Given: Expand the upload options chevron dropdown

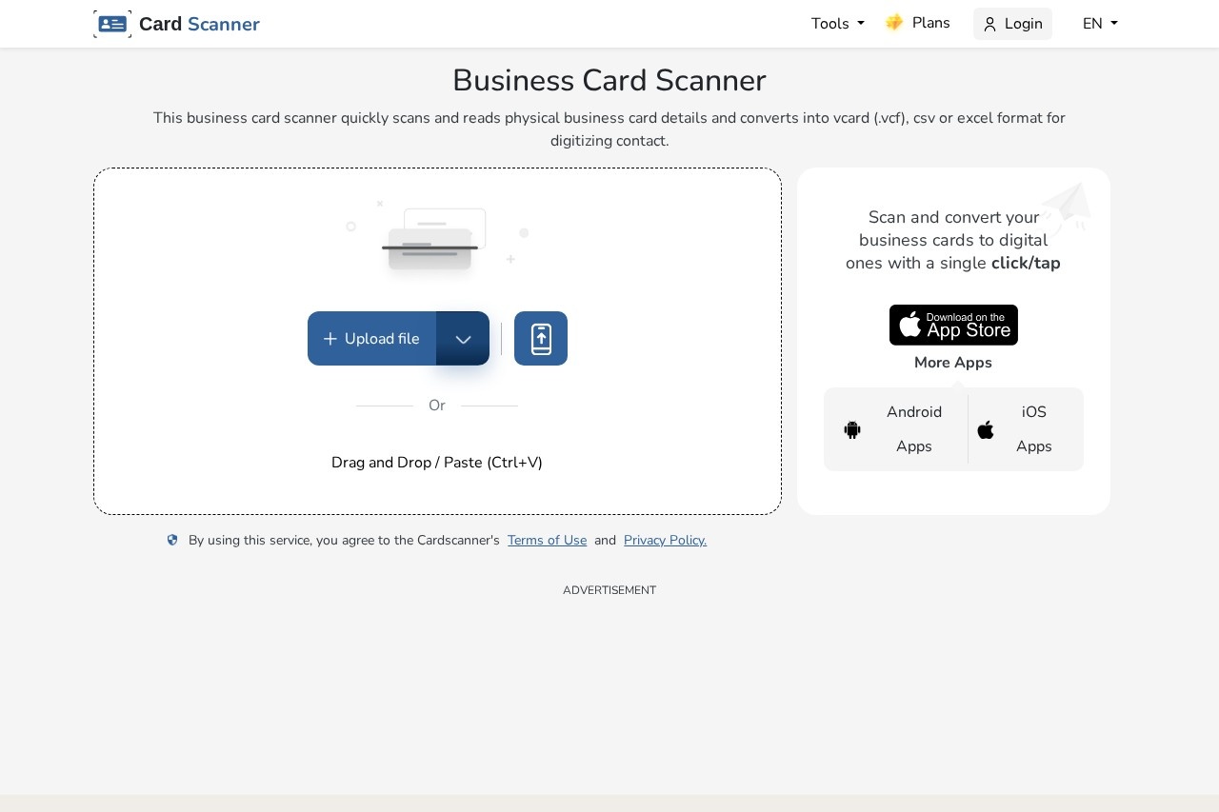Looking at the screenshot, I should point(463,339).
